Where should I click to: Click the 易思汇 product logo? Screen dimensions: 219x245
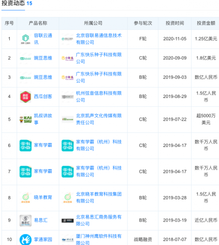(x=25, y=220)
